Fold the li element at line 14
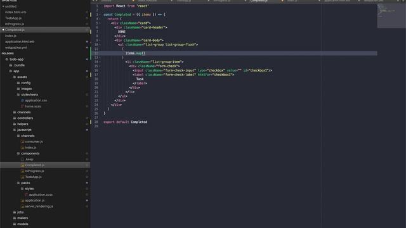This screenshot has width=406, height=228. coord(100,62)
